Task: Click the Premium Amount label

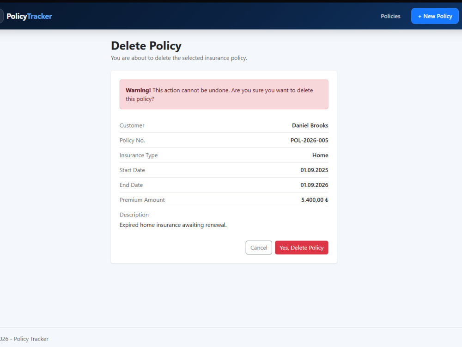Action: point(142,200)
